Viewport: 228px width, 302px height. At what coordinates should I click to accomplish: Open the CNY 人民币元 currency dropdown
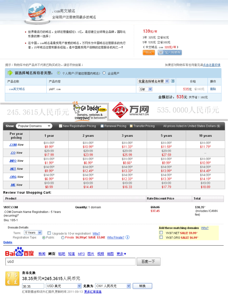113,286
